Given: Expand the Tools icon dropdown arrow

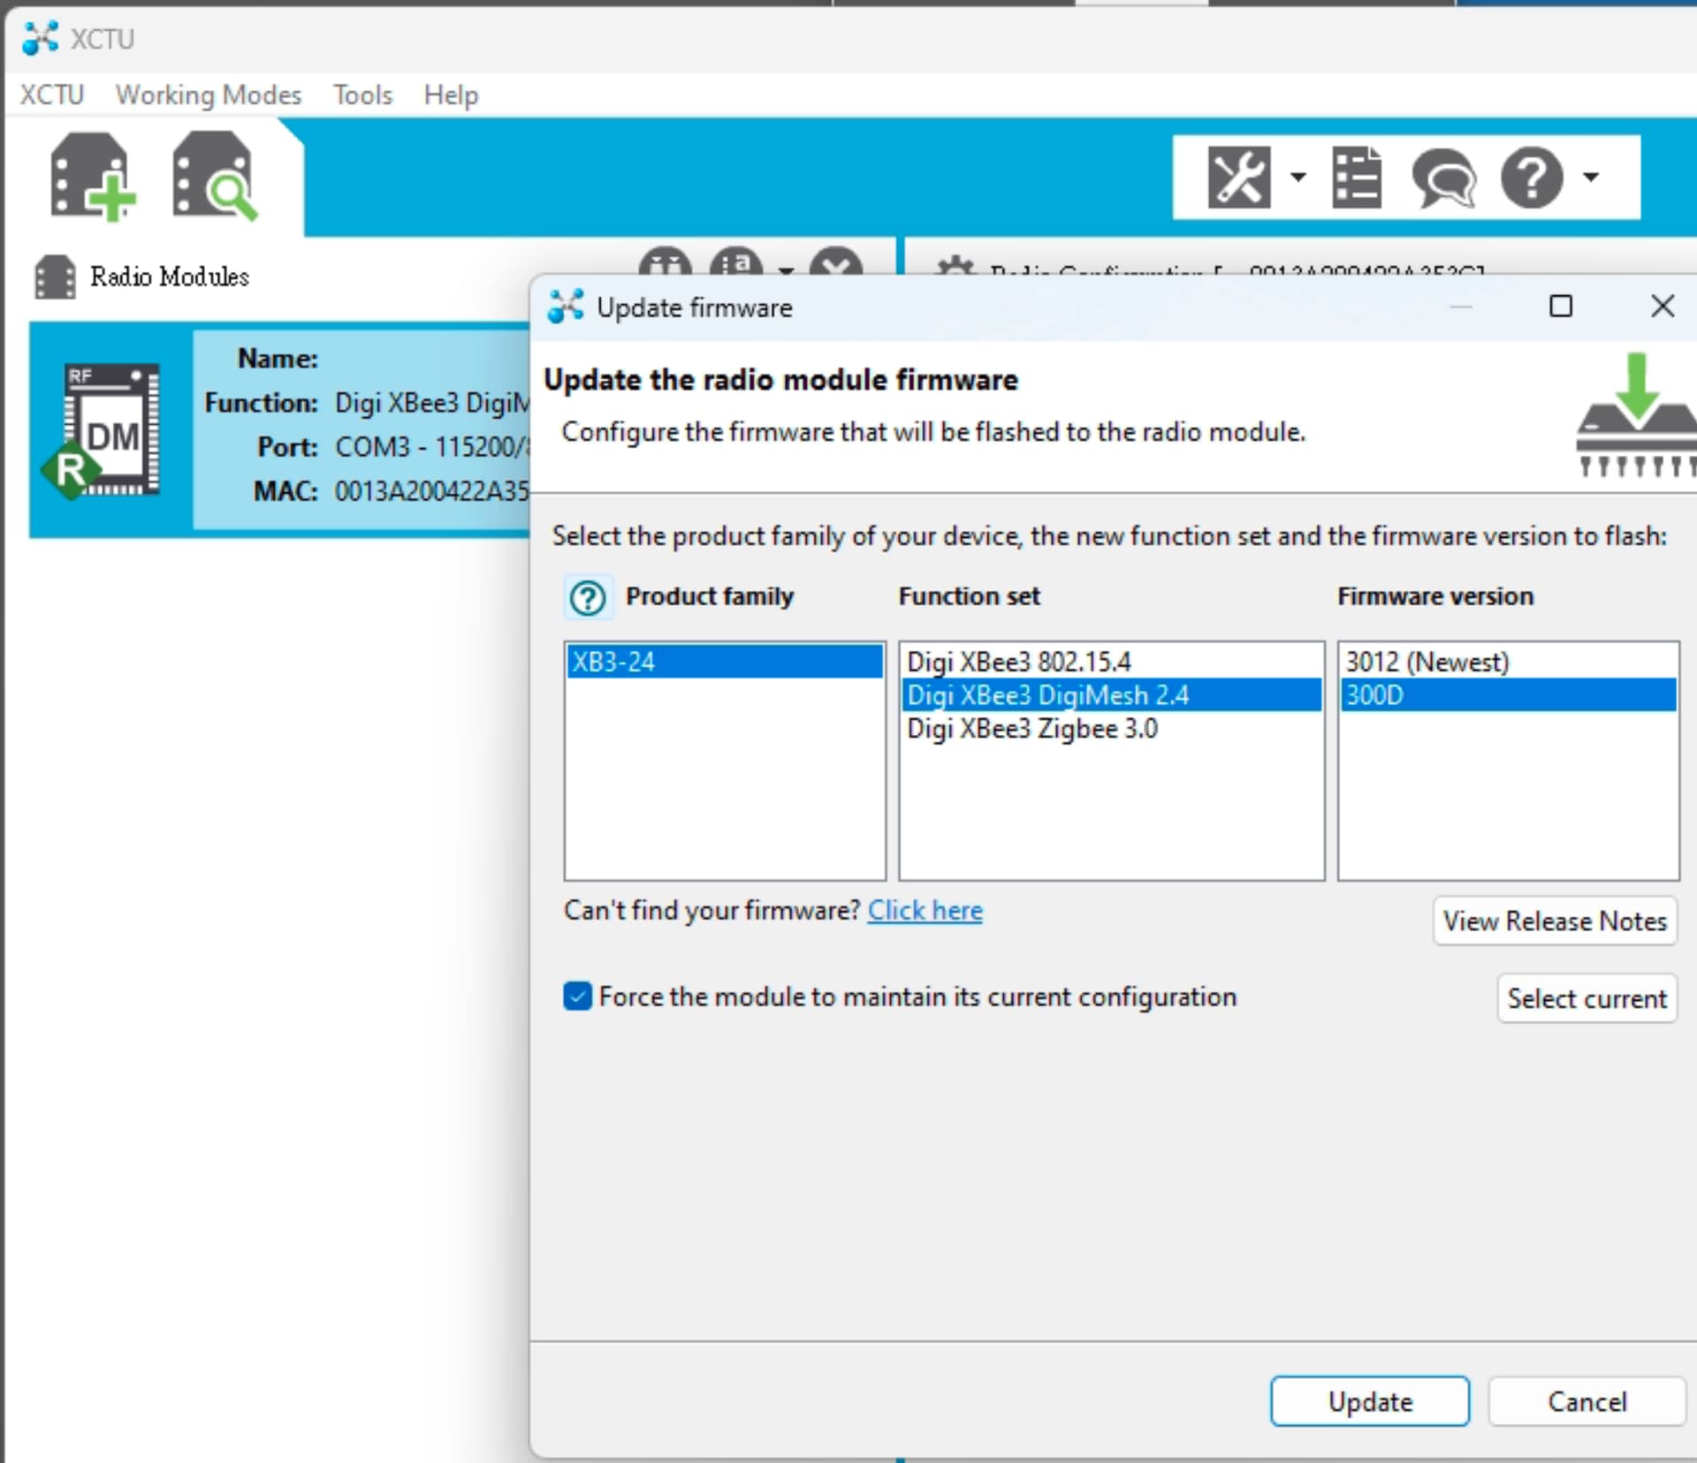Looking at the screenshot, I should pos(1297,177).
